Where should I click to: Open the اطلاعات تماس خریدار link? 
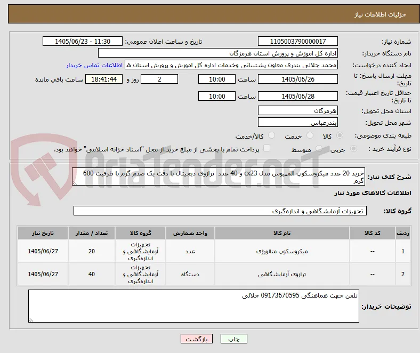click(94, 65)
